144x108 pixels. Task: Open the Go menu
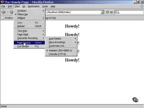[x=24, y=6]
